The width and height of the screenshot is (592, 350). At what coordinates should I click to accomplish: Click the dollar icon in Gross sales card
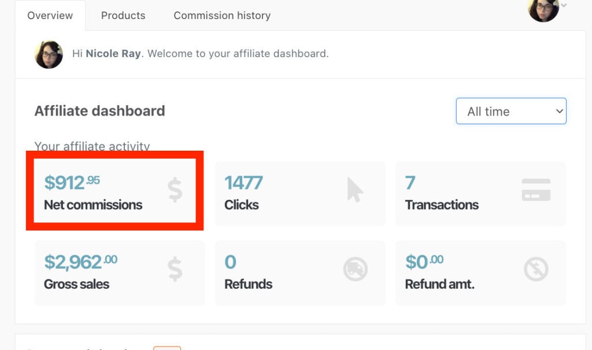175,269
